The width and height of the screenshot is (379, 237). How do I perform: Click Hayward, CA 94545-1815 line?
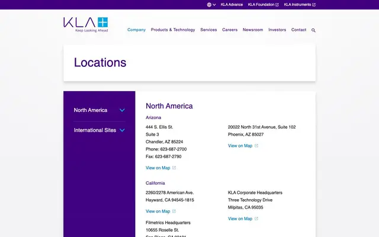170,200
